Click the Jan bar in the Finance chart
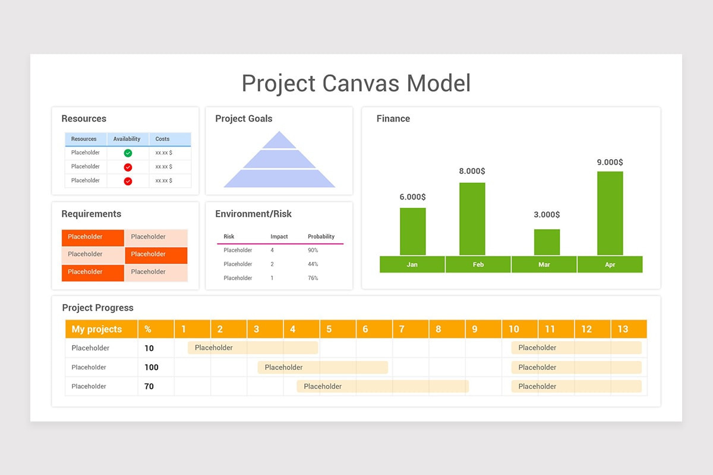 click(x=412, y=232)
